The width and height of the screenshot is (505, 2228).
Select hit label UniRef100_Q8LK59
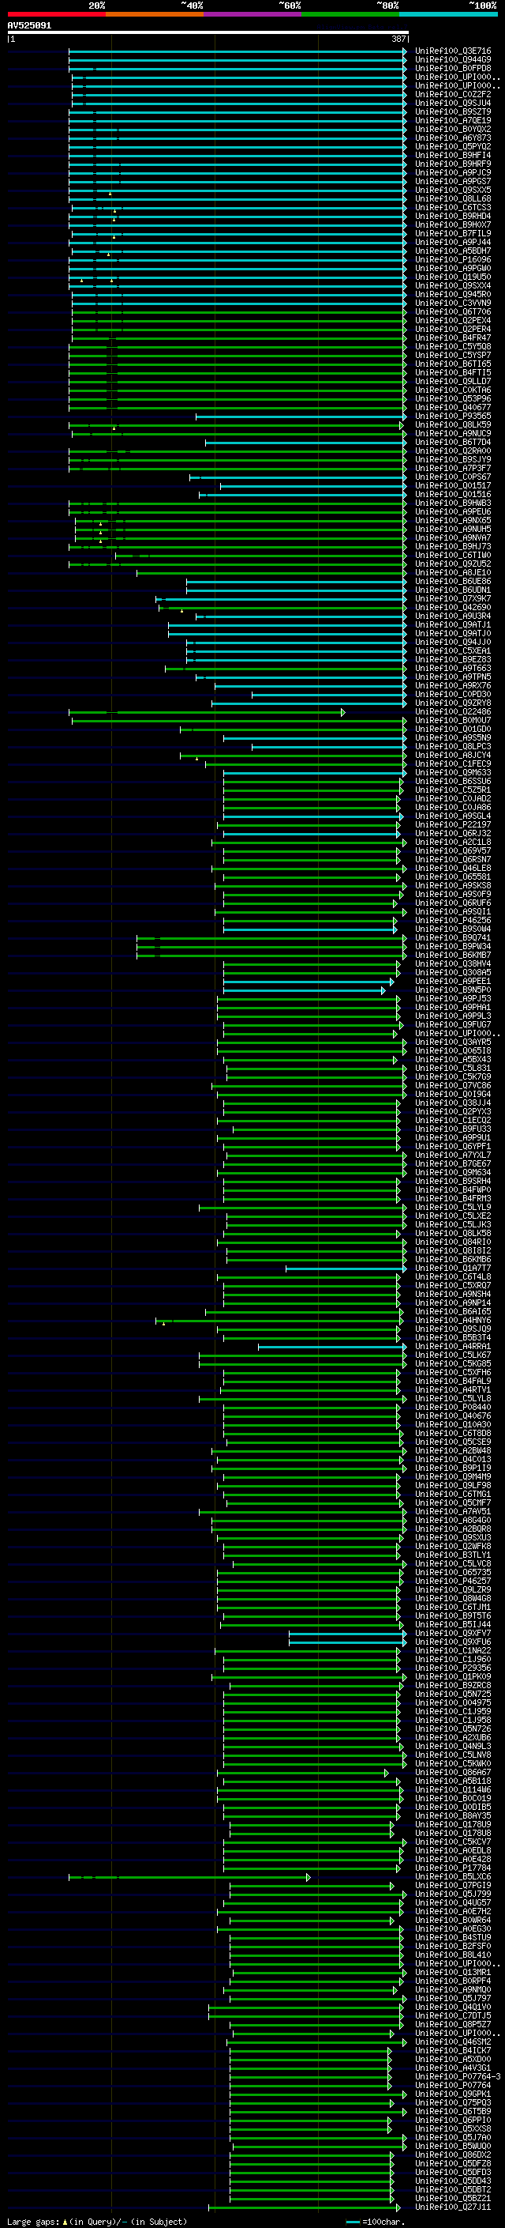click(453, 424)
